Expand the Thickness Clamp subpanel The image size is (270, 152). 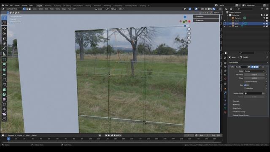239,111
